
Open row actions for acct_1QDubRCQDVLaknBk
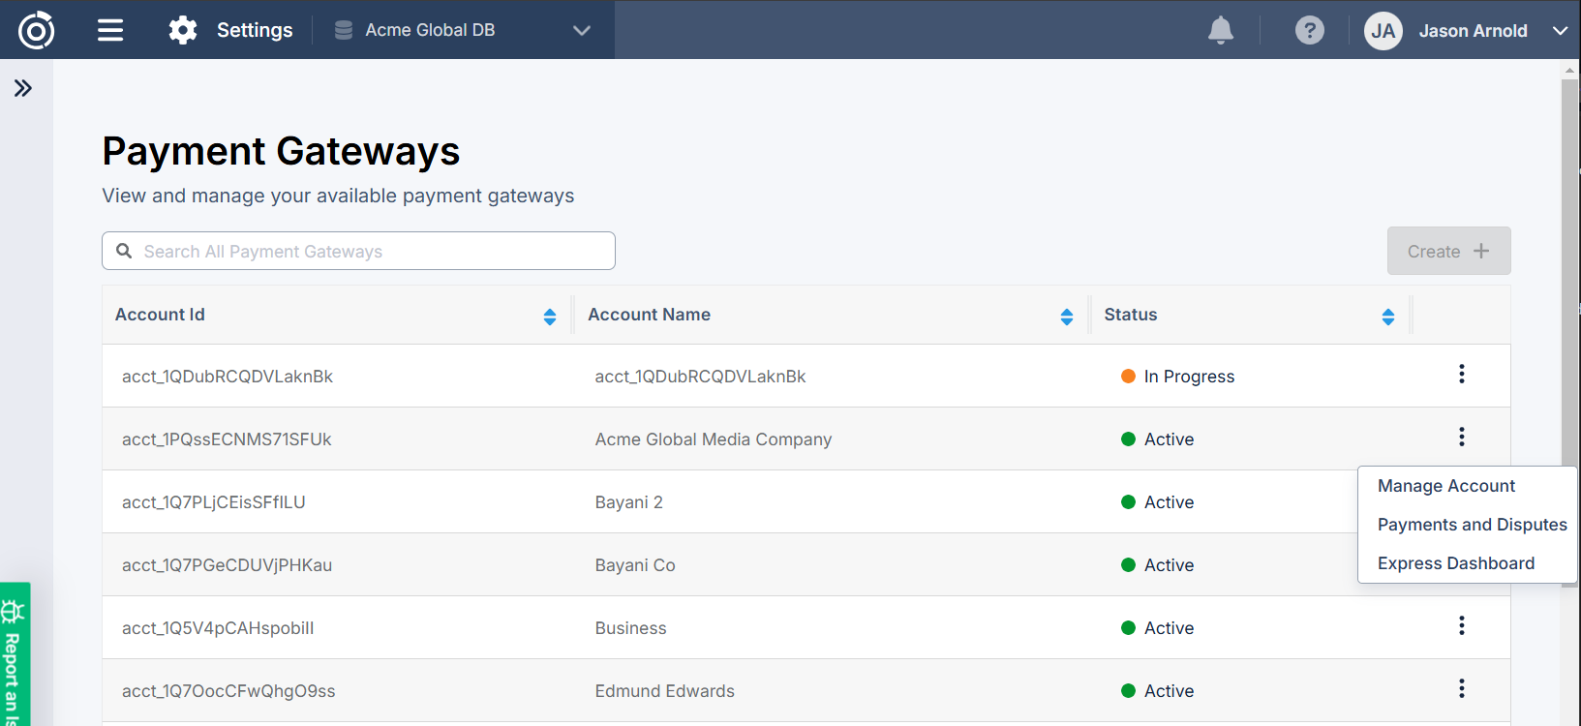click(x=1461, y=375)
